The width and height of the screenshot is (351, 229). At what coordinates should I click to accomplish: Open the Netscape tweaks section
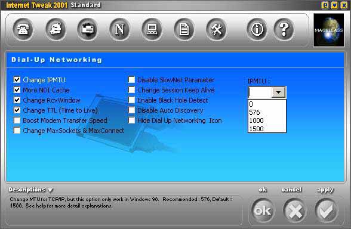pyautogui.click(x=119, y=29)
